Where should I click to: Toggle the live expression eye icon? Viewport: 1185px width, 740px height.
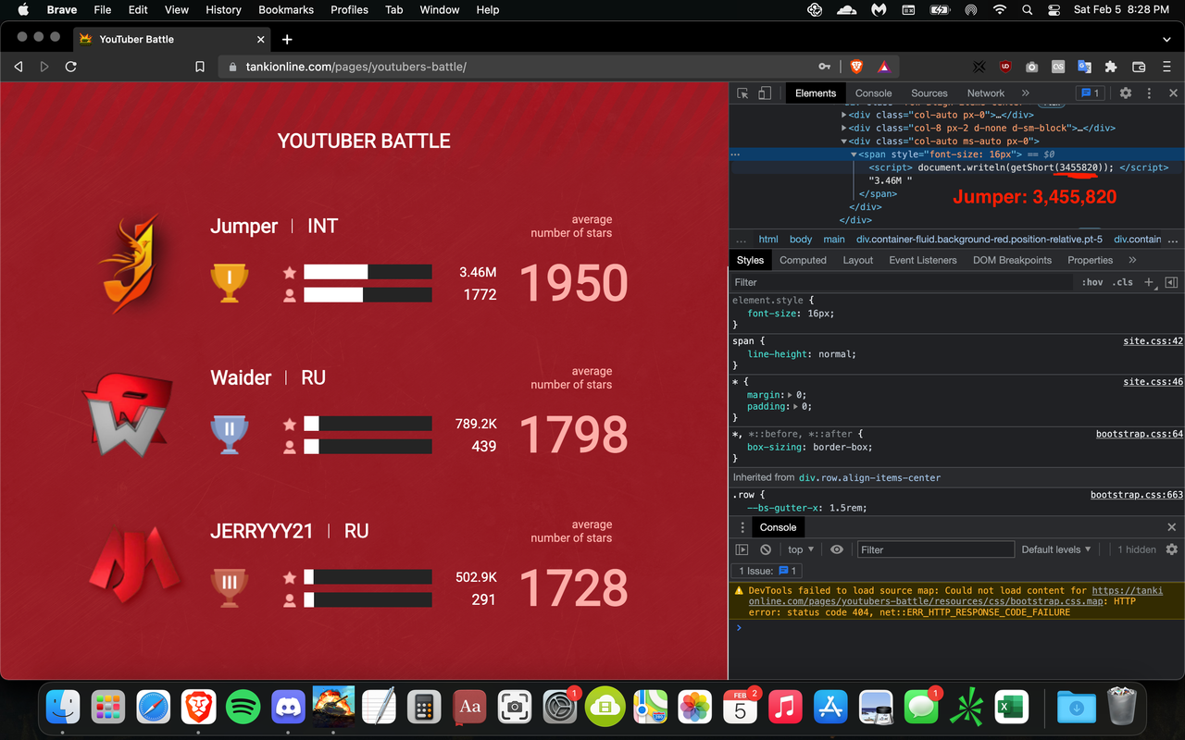click(837, 549)
